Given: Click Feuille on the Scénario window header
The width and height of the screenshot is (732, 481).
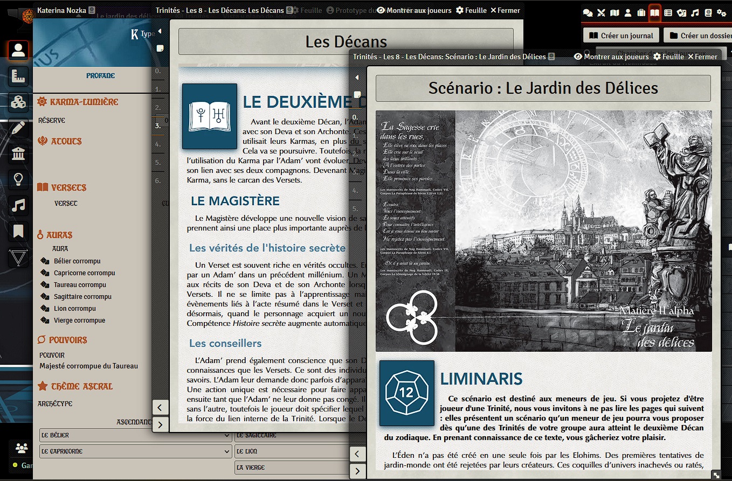Looking at the screenshot, I should click(x=668, y=57).
